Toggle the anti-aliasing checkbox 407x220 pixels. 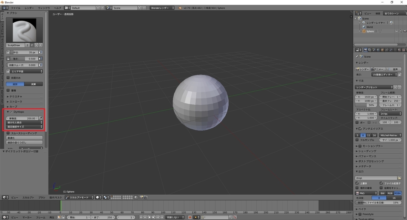coord(360,129)
